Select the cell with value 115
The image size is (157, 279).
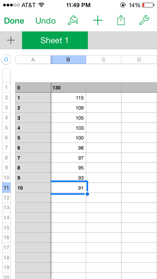pyautogui.click(x=68, y=98)
